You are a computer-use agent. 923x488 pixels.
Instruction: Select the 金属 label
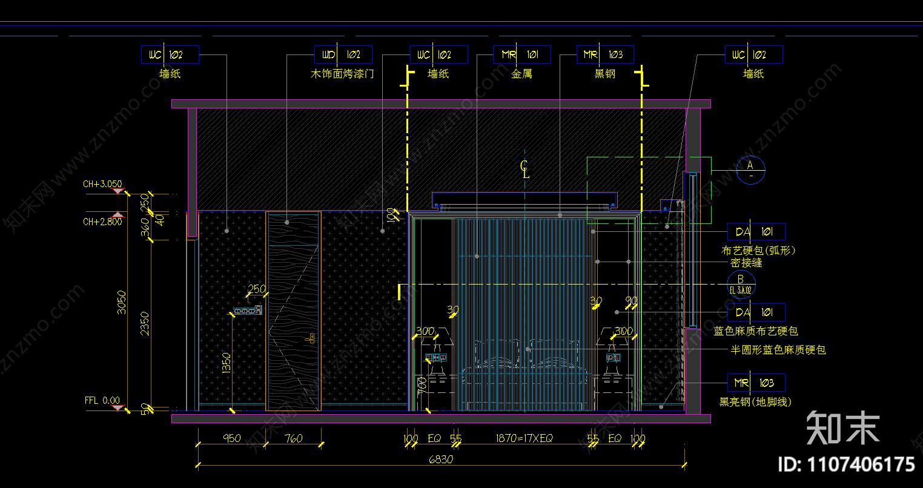coord(521,74)
